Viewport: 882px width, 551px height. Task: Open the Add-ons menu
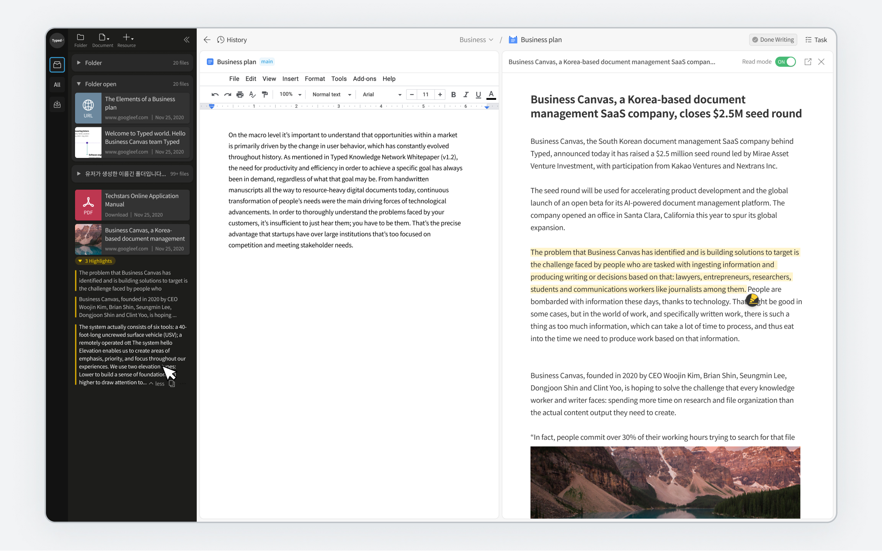pos(364,79)
